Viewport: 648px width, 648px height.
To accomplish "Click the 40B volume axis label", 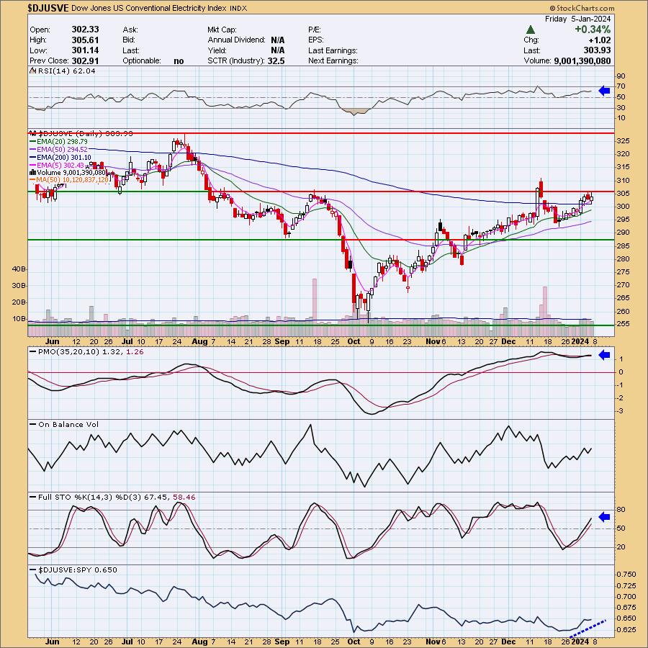I will click(19, 269).
